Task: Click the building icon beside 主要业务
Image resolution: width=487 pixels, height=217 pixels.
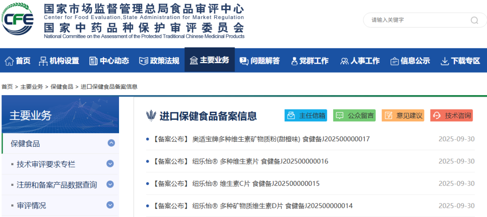Action: point(194,60)
